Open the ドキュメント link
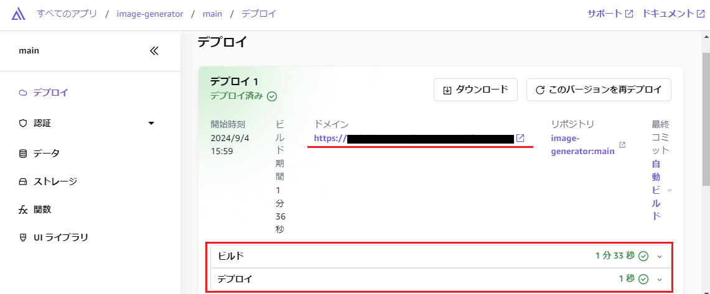The image size is (710, 294). (x=668, y=14)
